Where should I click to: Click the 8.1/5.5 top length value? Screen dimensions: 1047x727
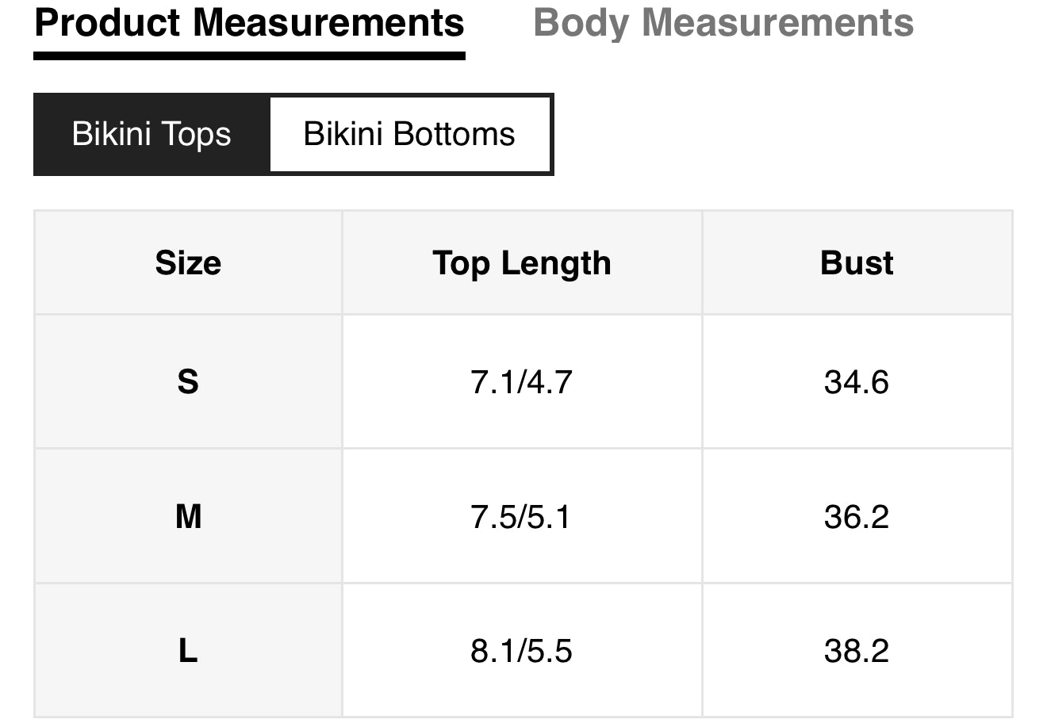pyautogui.click(x=521, y=651)
